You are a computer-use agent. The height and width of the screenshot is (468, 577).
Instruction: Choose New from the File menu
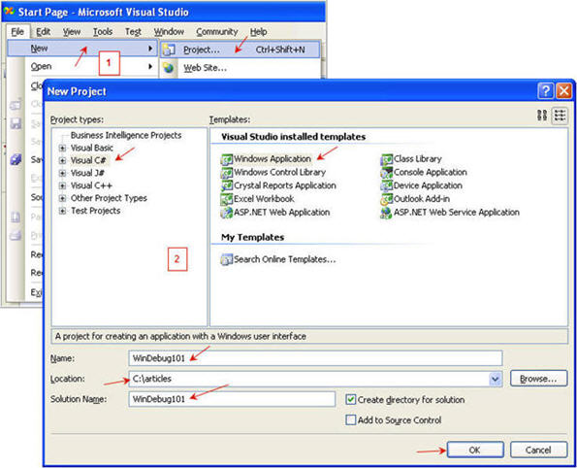82,49
